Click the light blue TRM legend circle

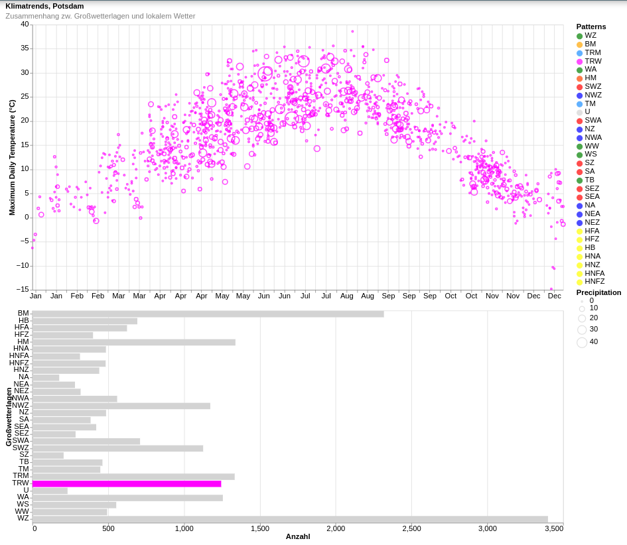tap(579, 53)
